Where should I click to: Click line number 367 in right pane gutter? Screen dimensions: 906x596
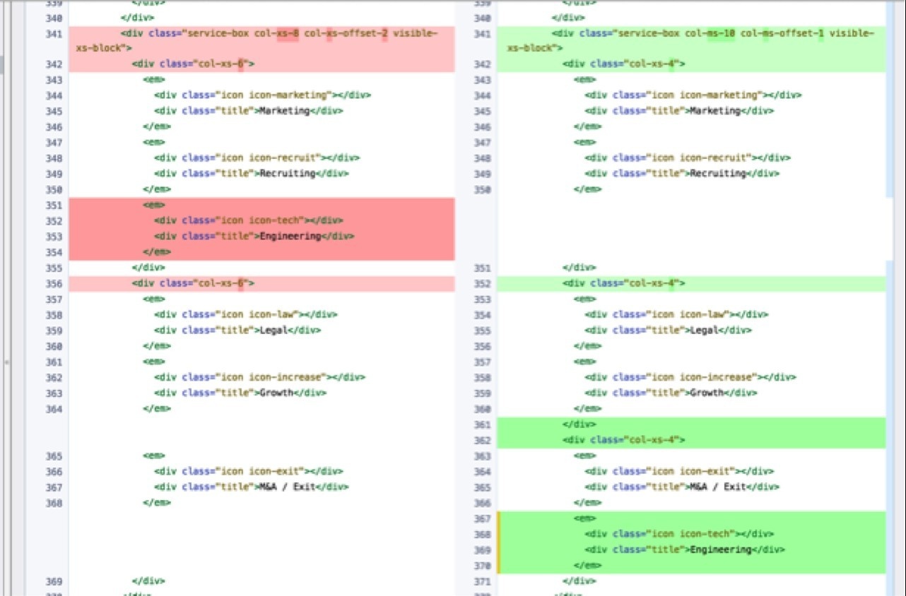point(481,518)
